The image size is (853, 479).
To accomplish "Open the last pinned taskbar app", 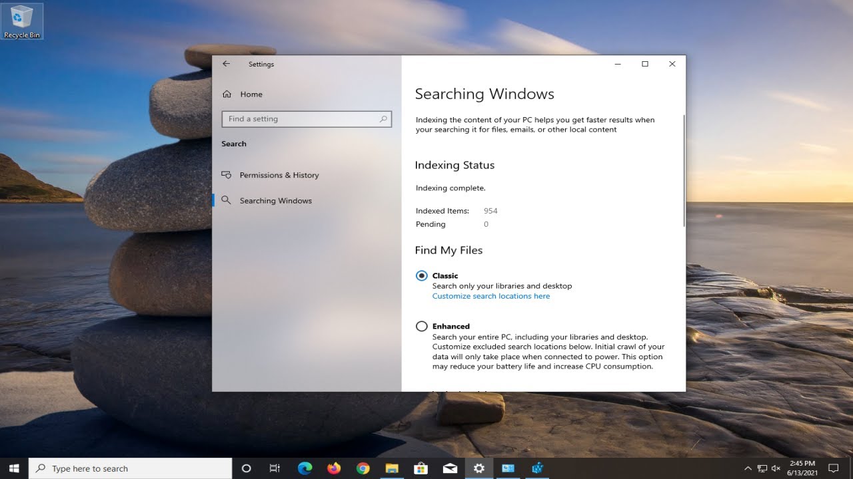I will (x=537, y=468).
